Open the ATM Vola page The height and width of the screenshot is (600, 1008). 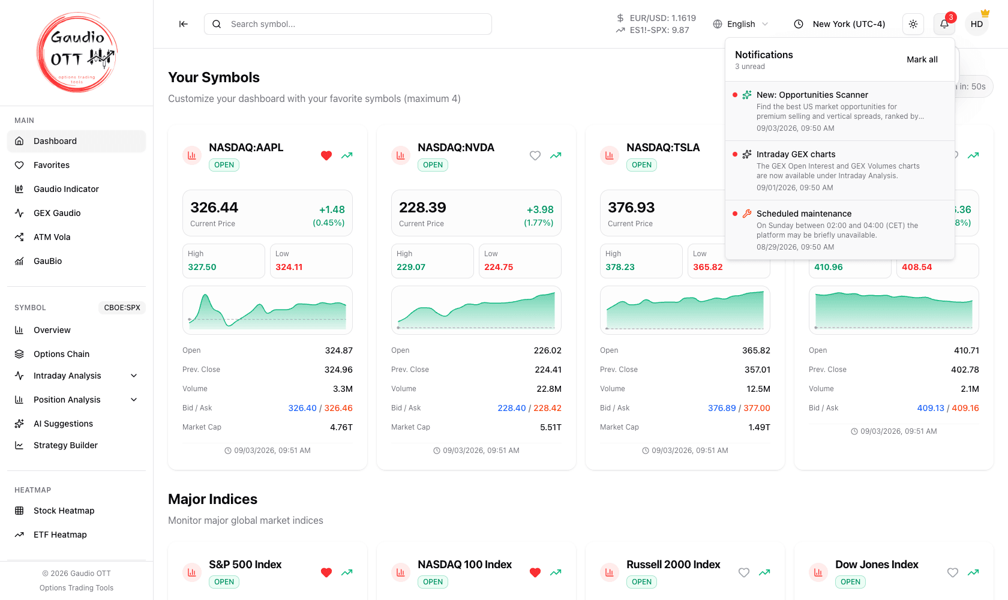tap(77, 237)
